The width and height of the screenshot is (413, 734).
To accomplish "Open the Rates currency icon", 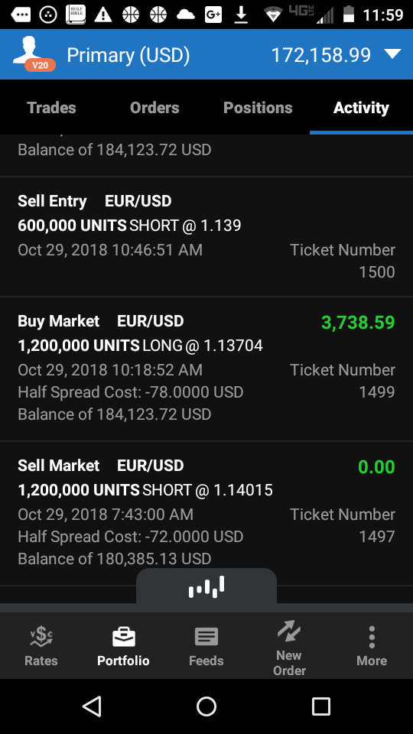I will point(41,637).
